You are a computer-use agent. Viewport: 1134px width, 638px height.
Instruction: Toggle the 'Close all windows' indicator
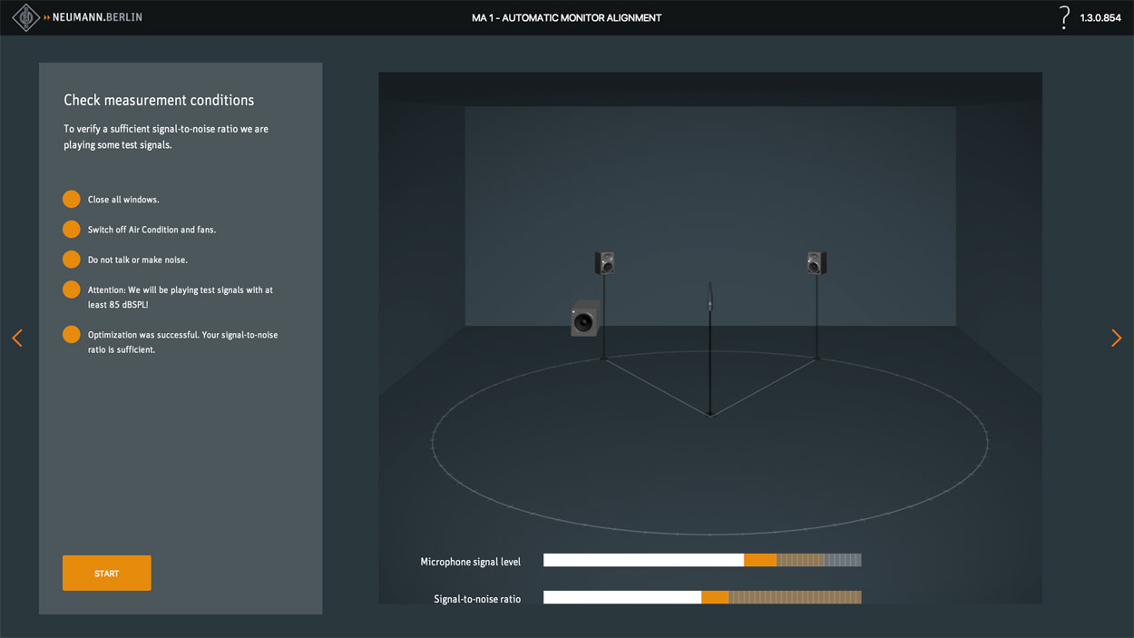pyautogui.click(x=72, y=199)
